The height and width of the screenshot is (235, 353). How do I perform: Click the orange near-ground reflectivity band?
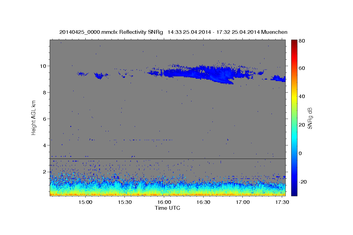(x=168, y=194)
